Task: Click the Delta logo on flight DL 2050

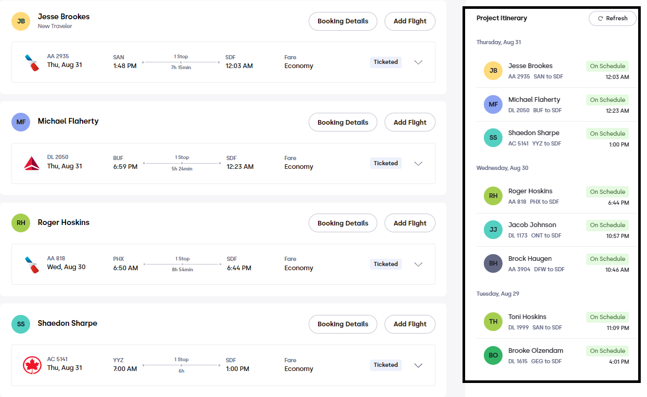Action: [32, 163]
